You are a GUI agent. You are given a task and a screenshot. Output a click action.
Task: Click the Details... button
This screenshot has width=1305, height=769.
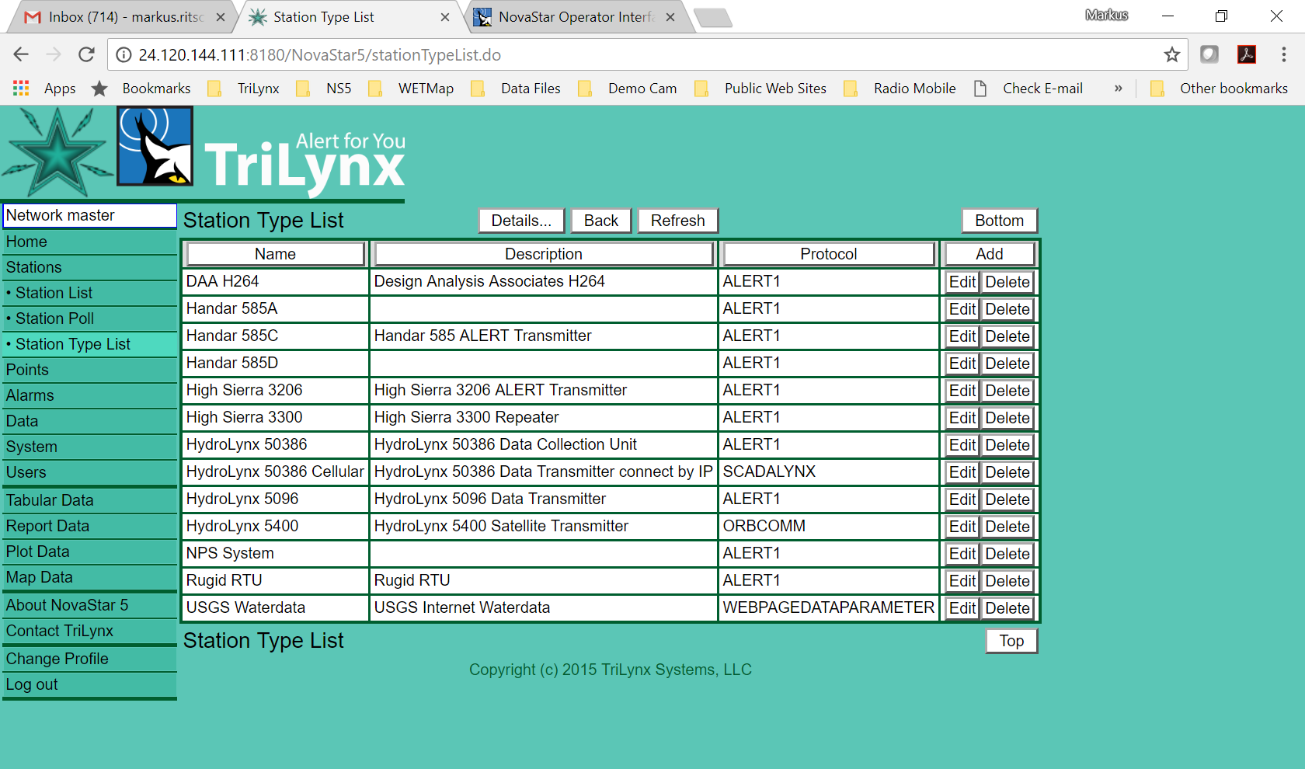(521, 221)
